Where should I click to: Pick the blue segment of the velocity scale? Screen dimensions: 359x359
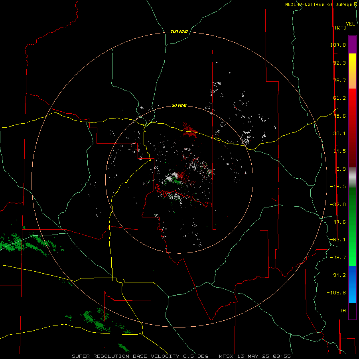[x=352, y=284]
